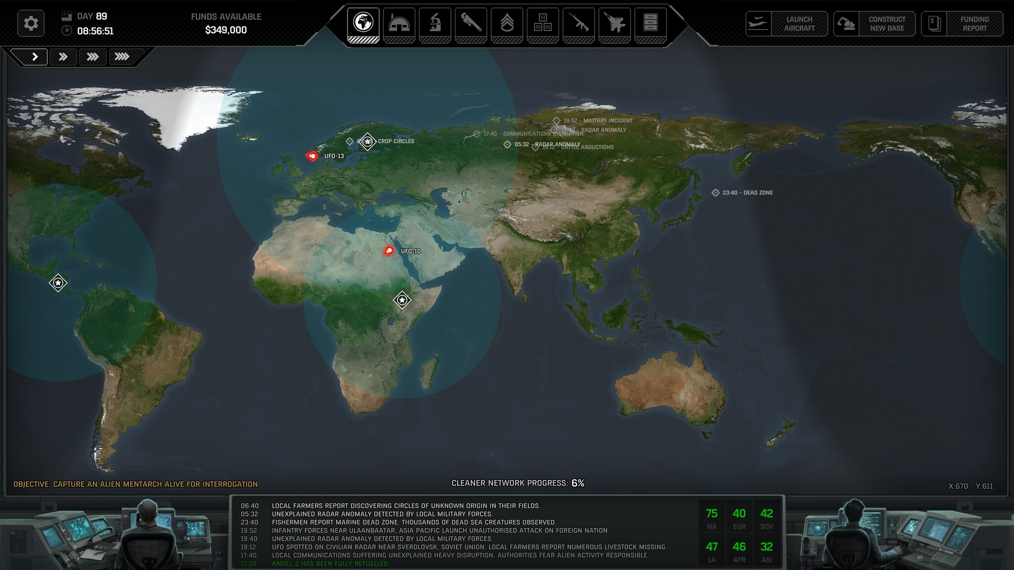This screenshot has width=1014, height=570.
Task: Click the ASI region score 32
Action: (x=766, y=547)
